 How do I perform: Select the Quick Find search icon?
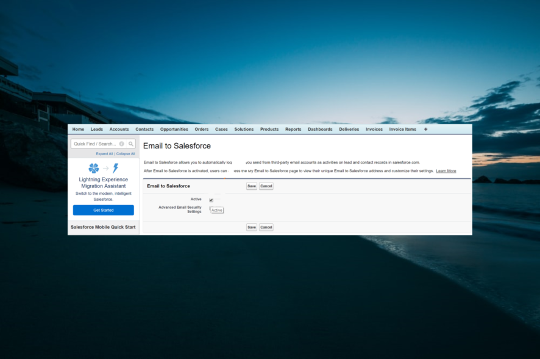coord(131,144)
